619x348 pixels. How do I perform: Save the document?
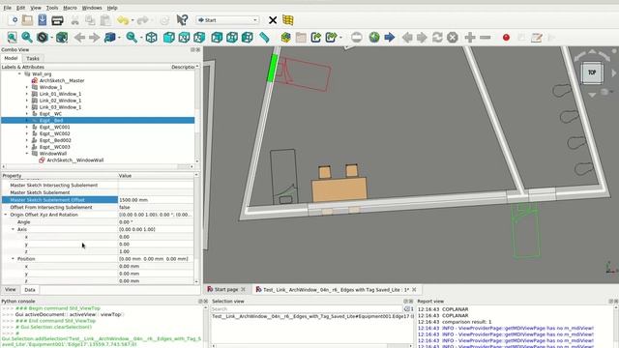43,19
